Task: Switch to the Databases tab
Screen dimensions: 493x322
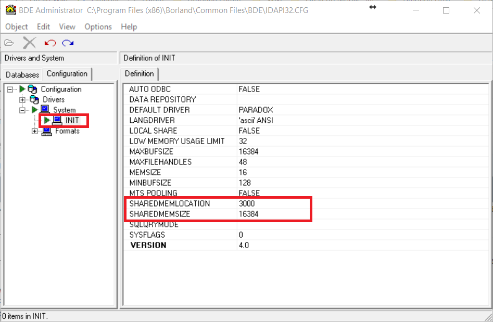Action: (22, 75)
